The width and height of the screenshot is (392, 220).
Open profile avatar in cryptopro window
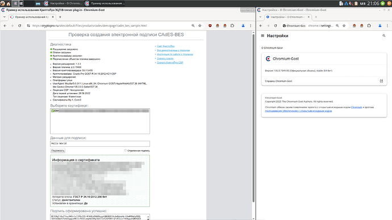[243, 26]
